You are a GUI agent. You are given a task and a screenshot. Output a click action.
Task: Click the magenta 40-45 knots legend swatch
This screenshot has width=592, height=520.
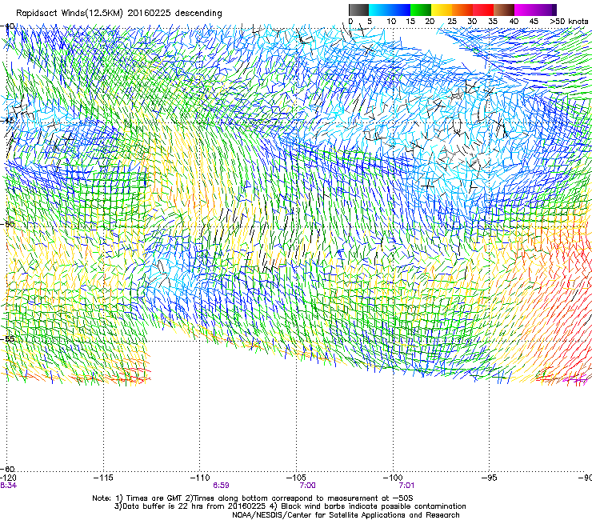pyautogui.click(x=525, y=10)
